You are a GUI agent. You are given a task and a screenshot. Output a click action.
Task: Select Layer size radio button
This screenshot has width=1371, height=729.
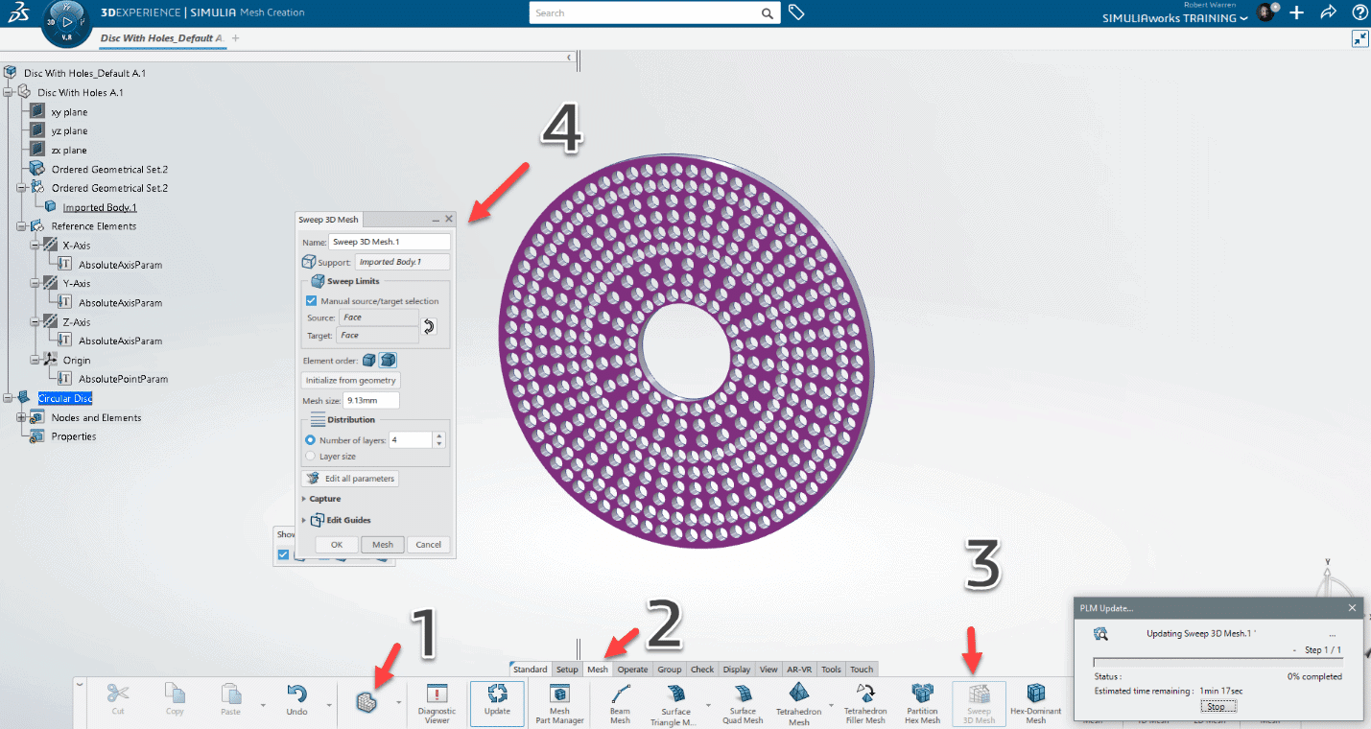310,457
